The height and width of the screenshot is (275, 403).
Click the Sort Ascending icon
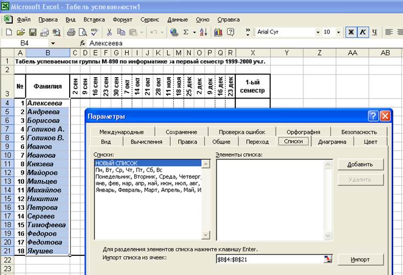tap(203, 32)
